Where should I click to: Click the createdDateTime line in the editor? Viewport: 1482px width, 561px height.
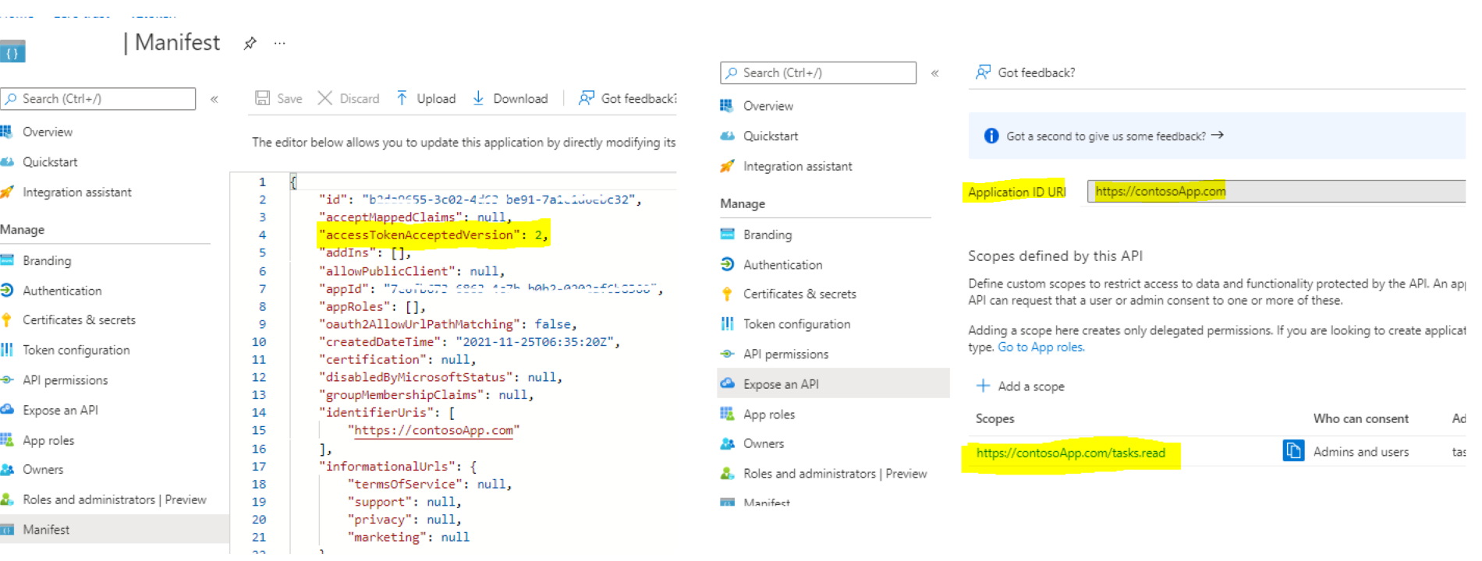click(470, 342)
